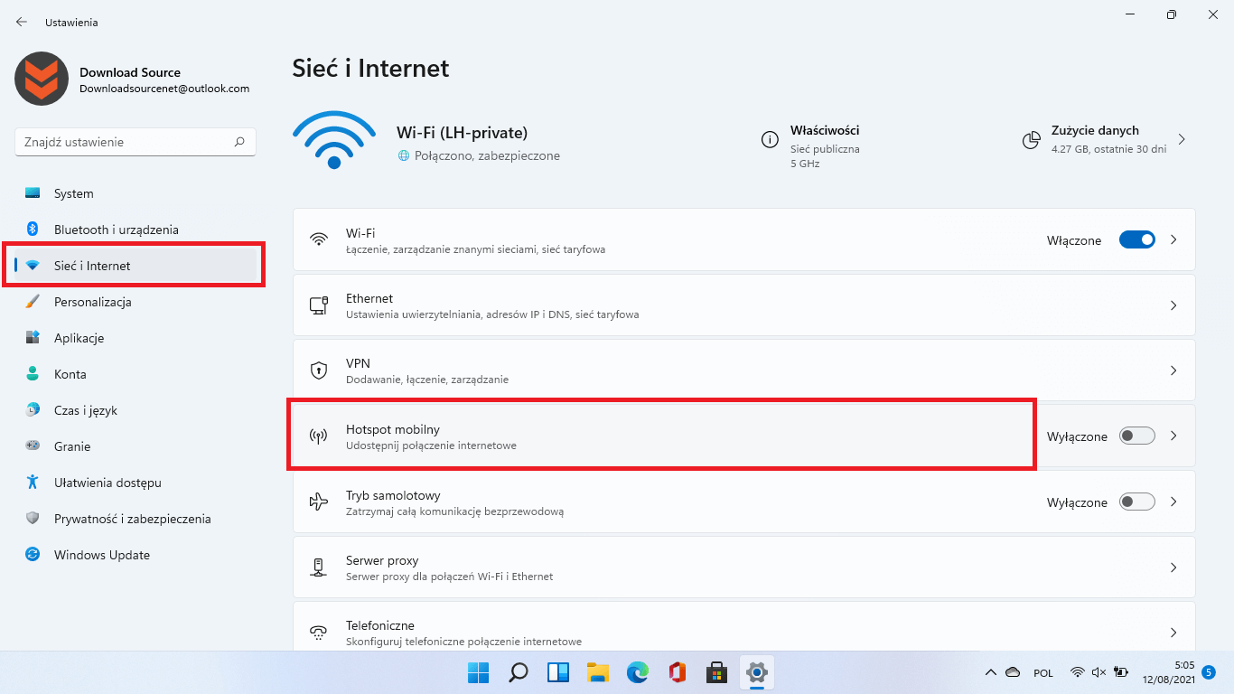Click the tray battery icon
Image resolution: width=1234 pixels, height=694 pixels.
point(1121,672)
